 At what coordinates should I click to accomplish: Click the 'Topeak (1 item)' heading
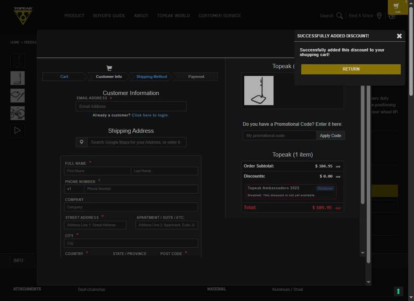[293, 155]
